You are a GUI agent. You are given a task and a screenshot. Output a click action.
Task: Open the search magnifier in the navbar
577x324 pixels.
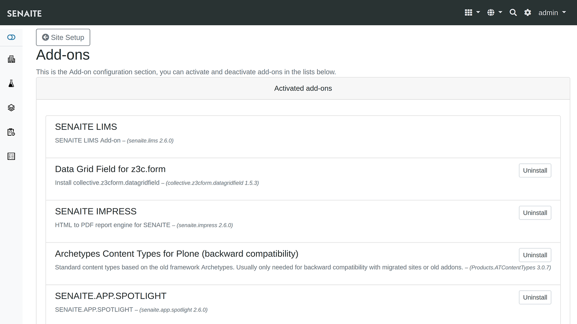[513, 13]
